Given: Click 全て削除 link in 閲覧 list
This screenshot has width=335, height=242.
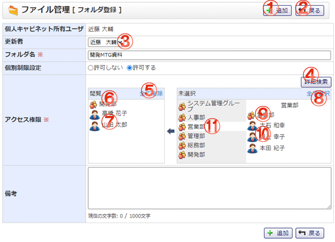Looking at the screenshot, I should (x=151, y=93).
